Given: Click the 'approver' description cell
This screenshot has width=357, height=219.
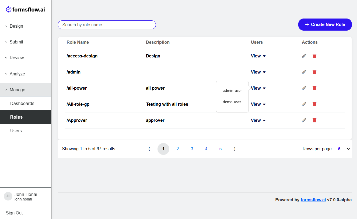Looking at the screenshot, I should 155,120.
